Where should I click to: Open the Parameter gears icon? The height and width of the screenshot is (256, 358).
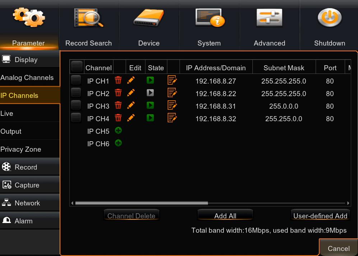(x=29, y=17)
